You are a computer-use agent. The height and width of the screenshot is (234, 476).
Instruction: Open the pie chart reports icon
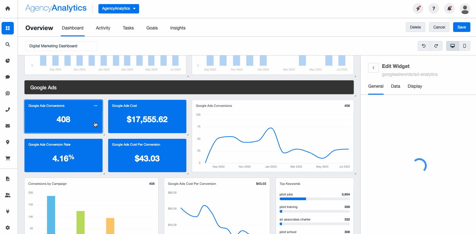tap(8, 61)
